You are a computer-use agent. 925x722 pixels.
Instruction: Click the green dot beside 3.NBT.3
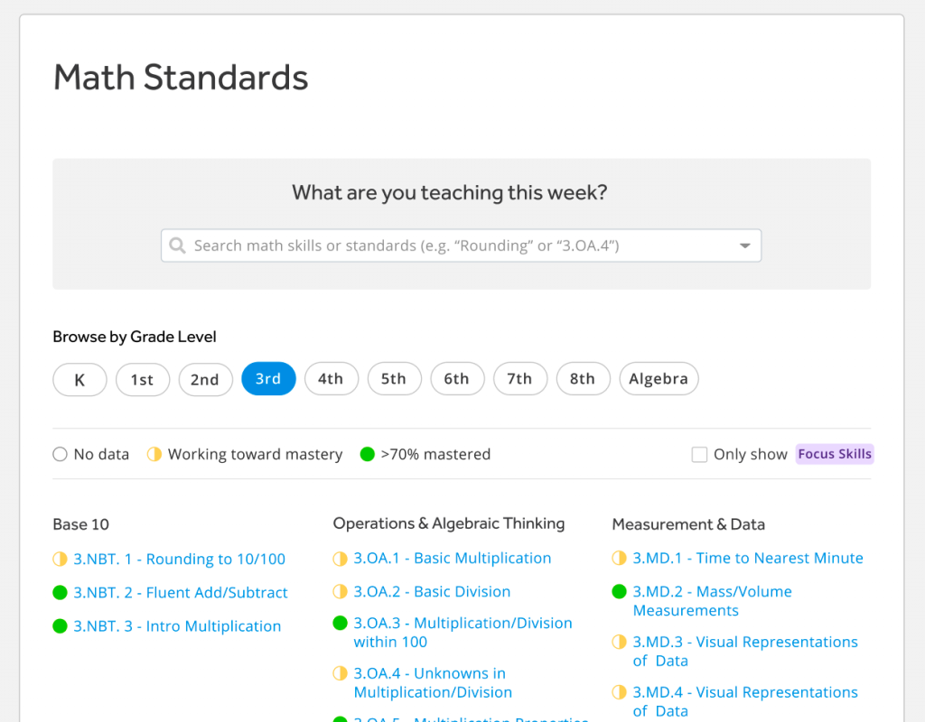click(x=60, y=626)
